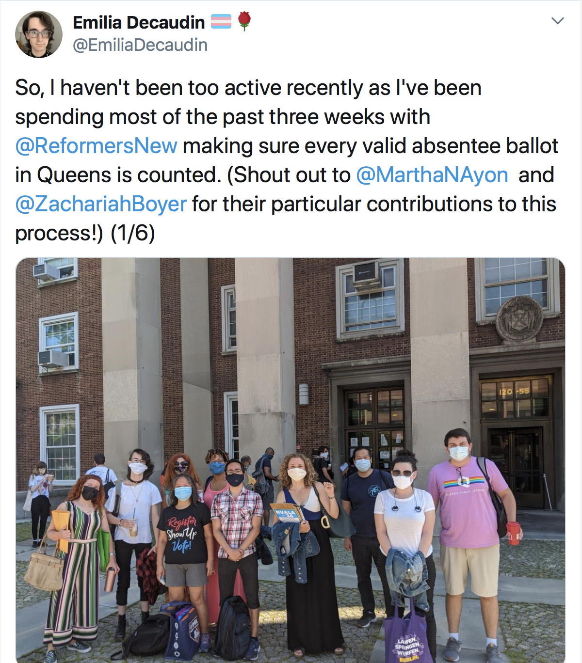Visit the @MarthaNAyon profile mention
582x663 pixels.
[x=432, y=175]
